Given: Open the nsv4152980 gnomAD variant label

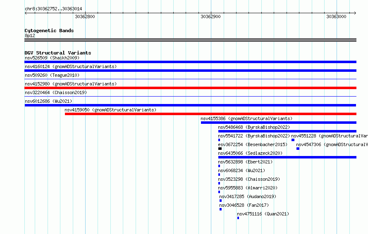Looking at the screenshot, I should (71, 84).
